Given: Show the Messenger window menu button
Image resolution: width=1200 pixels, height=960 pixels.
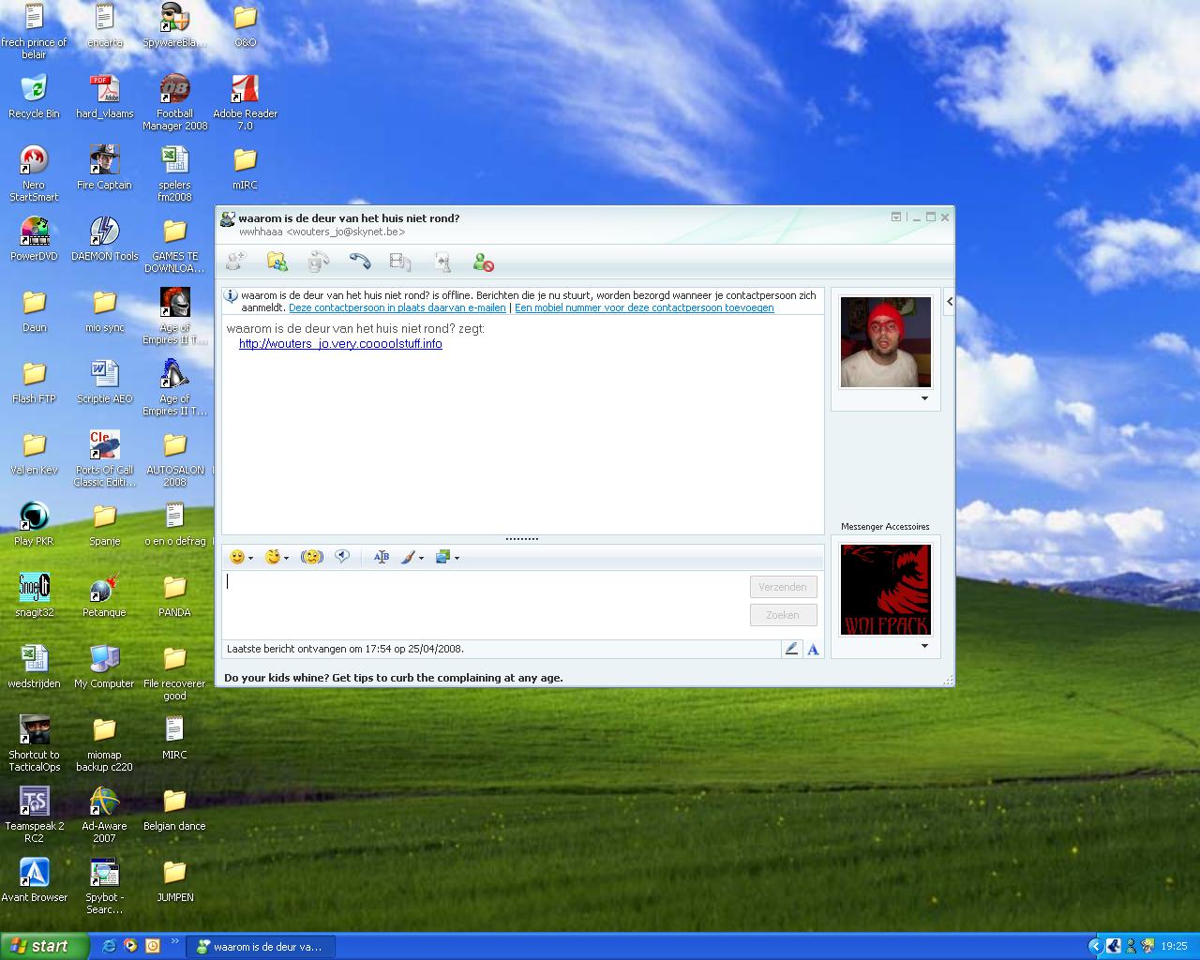Looking at the screenshot, I should (x=896, y=217).
